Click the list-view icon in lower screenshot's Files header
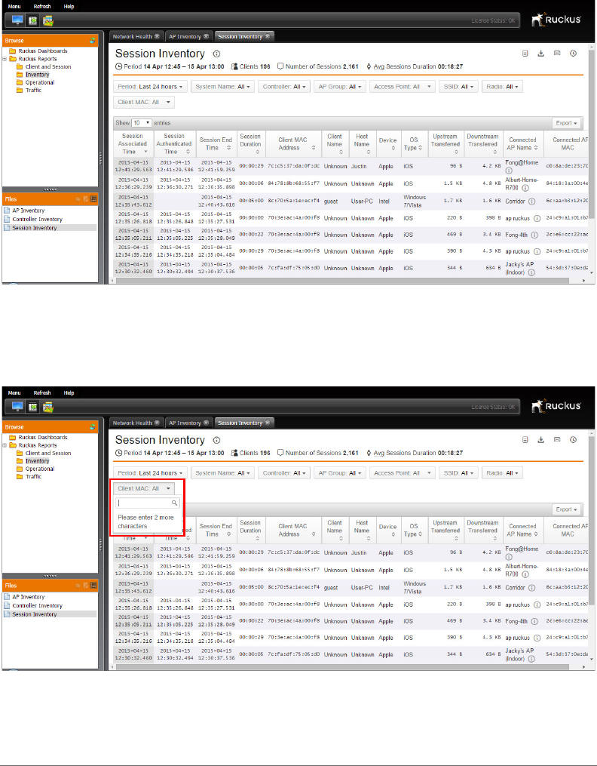597x766 pixels. 93,585
